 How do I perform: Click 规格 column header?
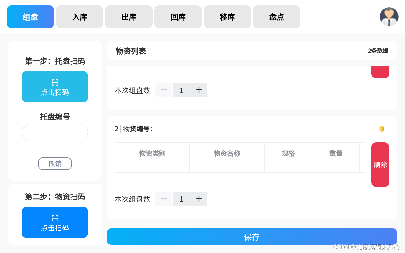[288, 153]
